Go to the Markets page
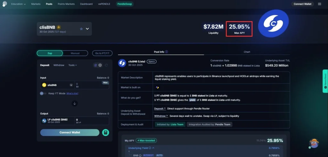The image size is (328, 157). point(36,4)
